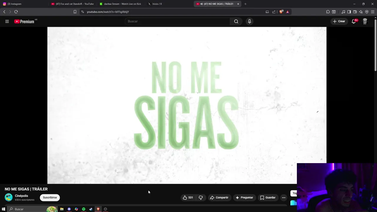Start voice search with the microphone
The image size is (377, 212).
(x=249, y=21)
